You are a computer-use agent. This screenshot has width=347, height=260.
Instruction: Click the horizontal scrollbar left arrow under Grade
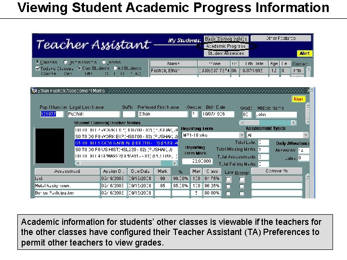tap(241, 123)
